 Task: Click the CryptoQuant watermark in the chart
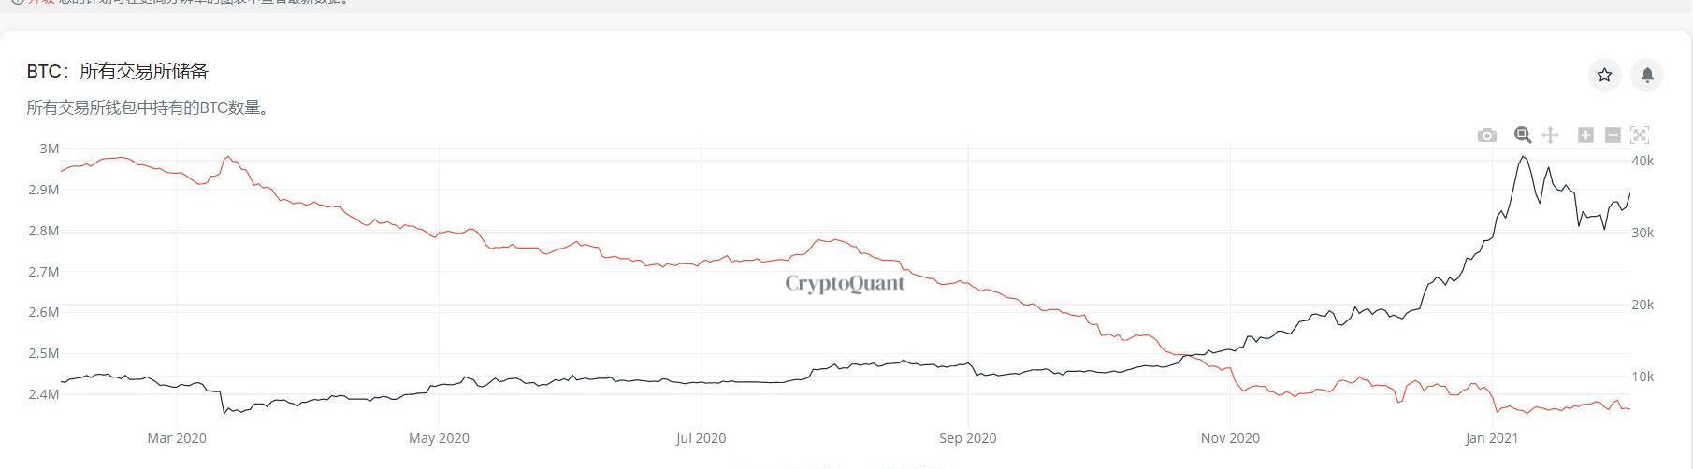[845, 283]
